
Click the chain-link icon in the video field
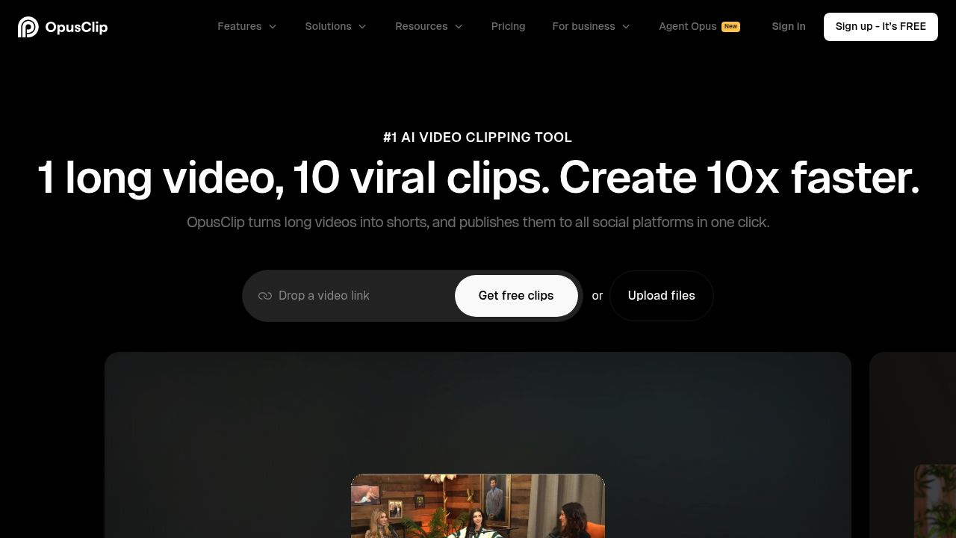(265, 296)
